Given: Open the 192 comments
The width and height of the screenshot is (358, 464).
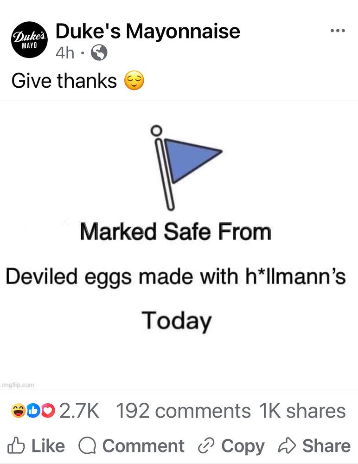Looking at the screenshot, I should click(x=183, y=411).
